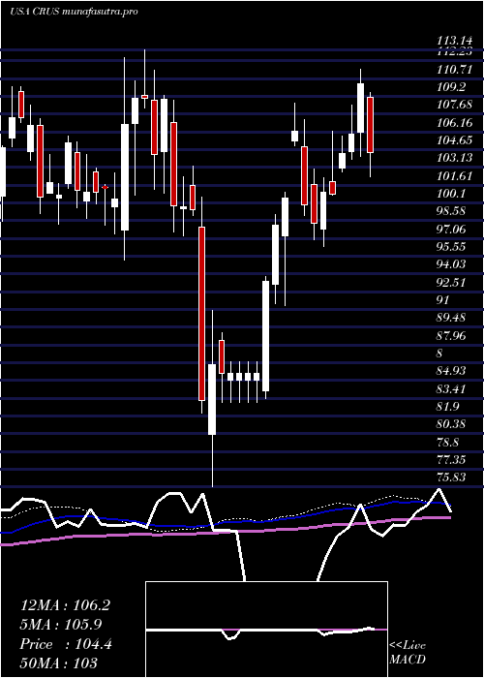The height and width of the screenshot is (678, 484).
Task: Click the 106.16 price axis label
Action: [x=454, y=122]
